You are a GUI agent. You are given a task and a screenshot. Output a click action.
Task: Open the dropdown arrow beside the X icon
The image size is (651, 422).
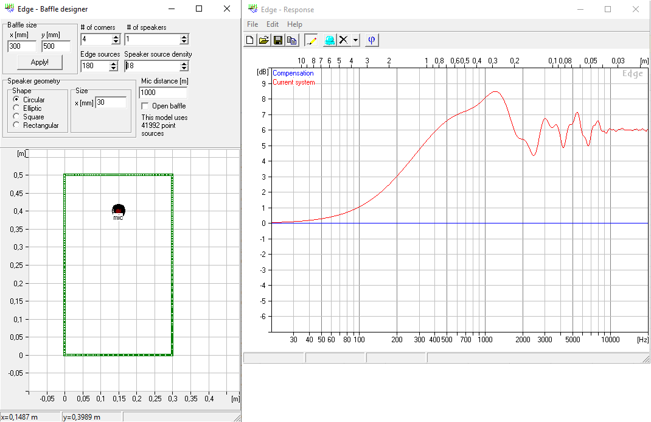355,40
